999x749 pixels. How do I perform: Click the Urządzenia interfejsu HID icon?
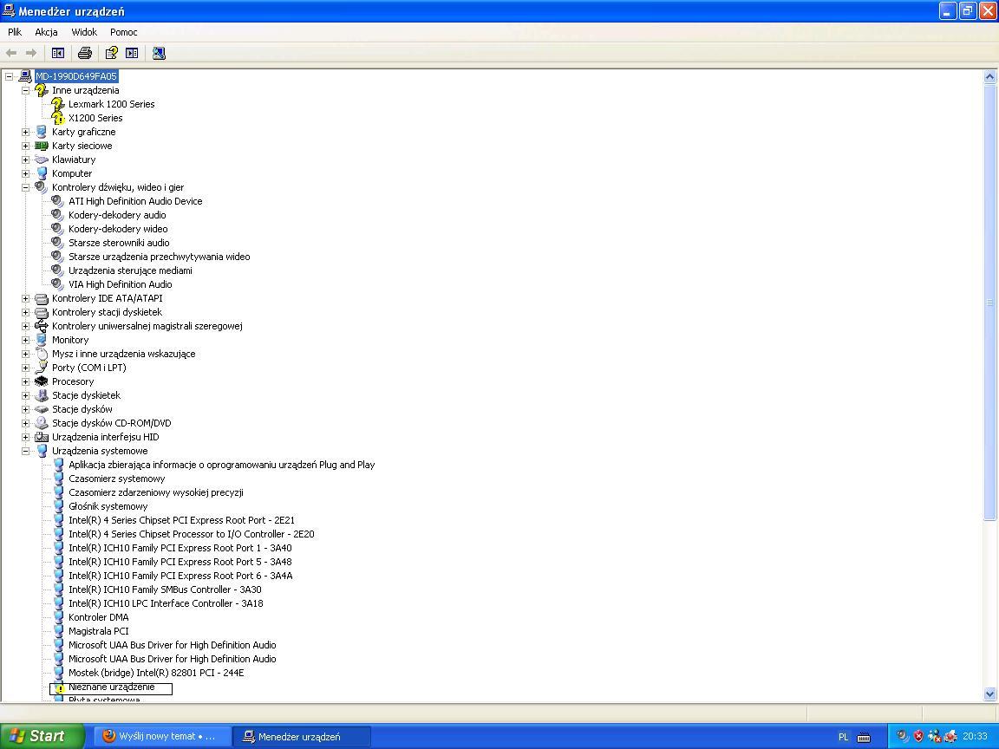click(x=42, y=437)
